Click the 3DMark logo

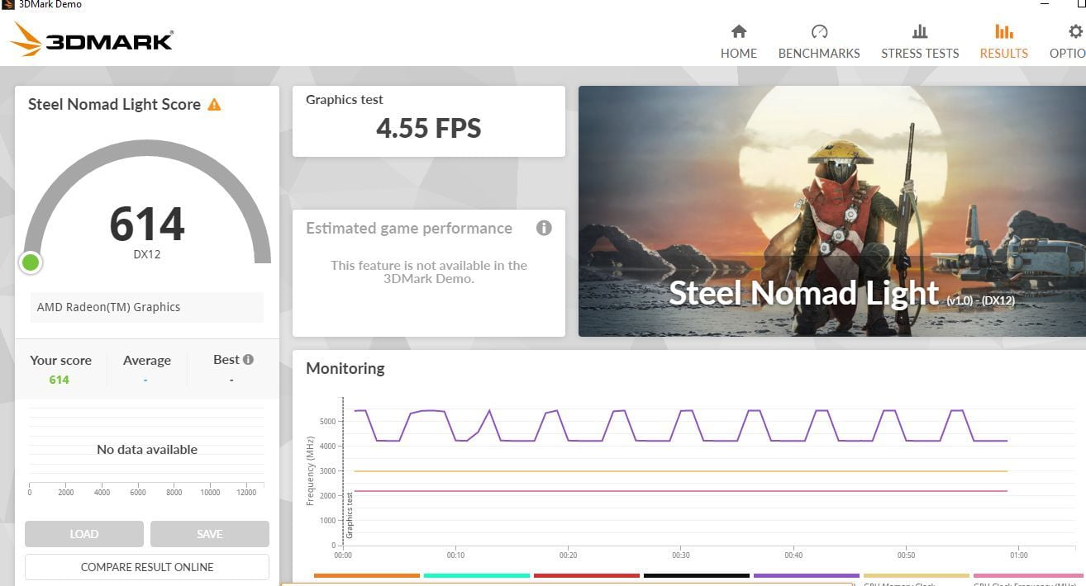pyautogui.click(x=93, y=39)
